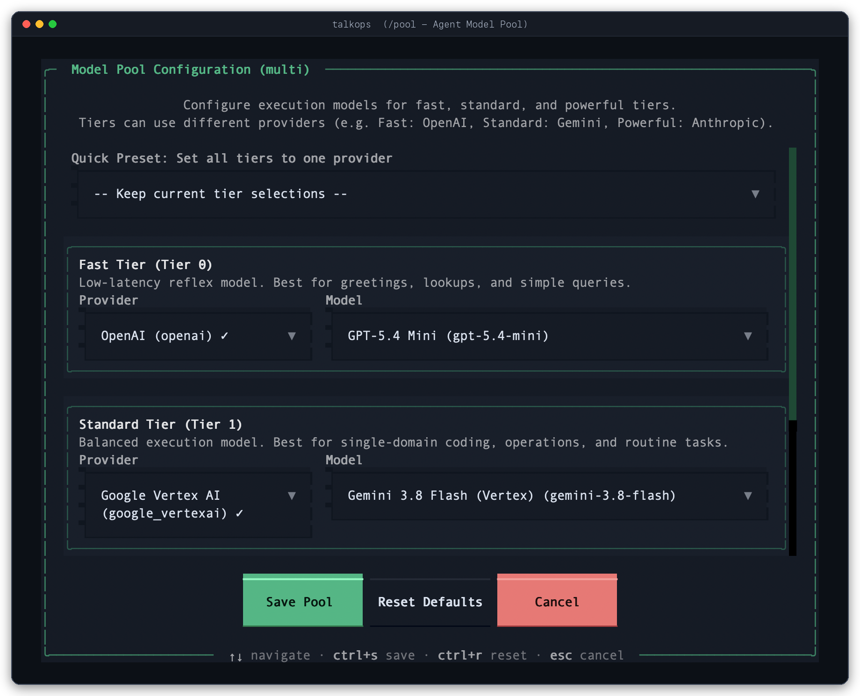Click the vertical scrollbar thumb of the tier list
The width and height of the screenshot is (860, 696).
[x=793, y=284]
